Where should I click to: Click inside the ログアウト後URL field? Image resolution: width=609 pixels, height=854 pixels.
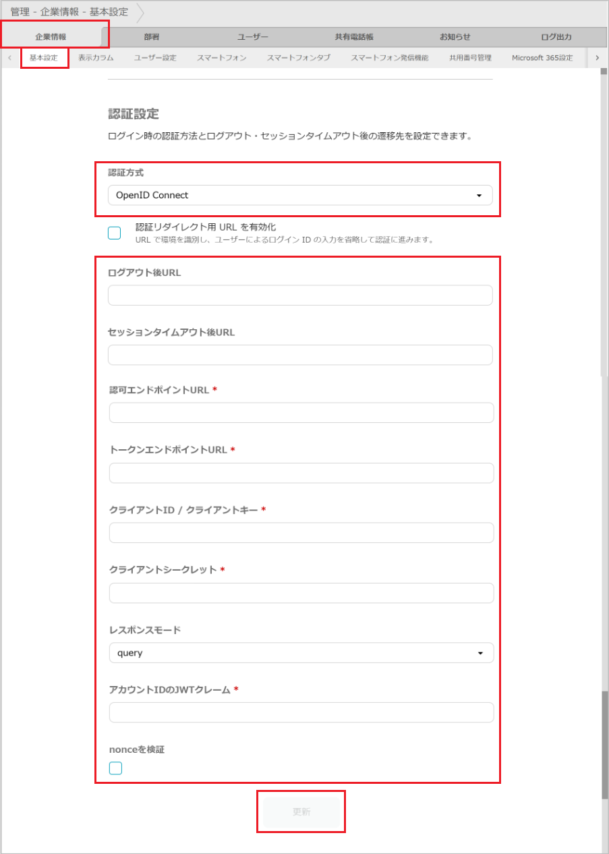click(x=301, y=295)
